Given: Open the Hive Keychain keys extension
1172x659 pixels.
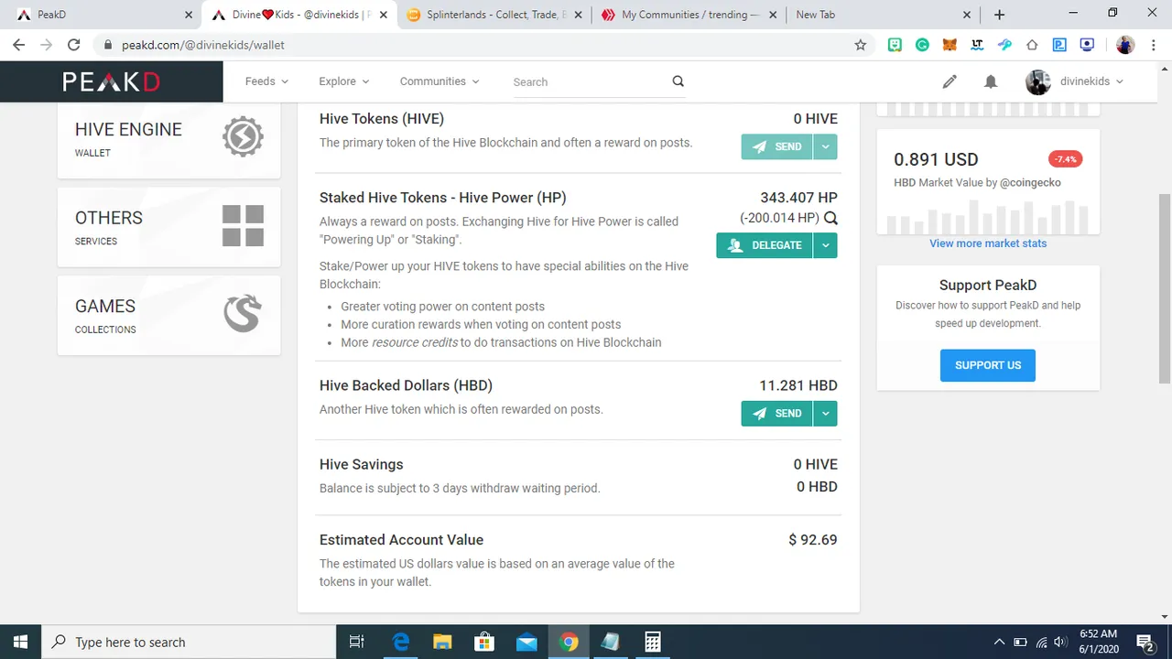Looking at the screenshot, I should tap(1005, 45).
